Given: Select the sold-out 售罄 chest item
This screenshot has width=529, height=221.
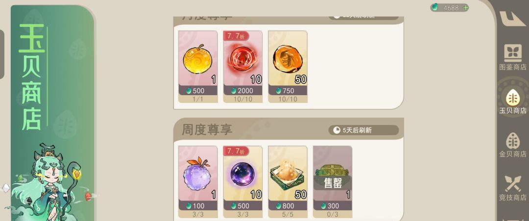Looking at the screenshot, I should point(332,181).
